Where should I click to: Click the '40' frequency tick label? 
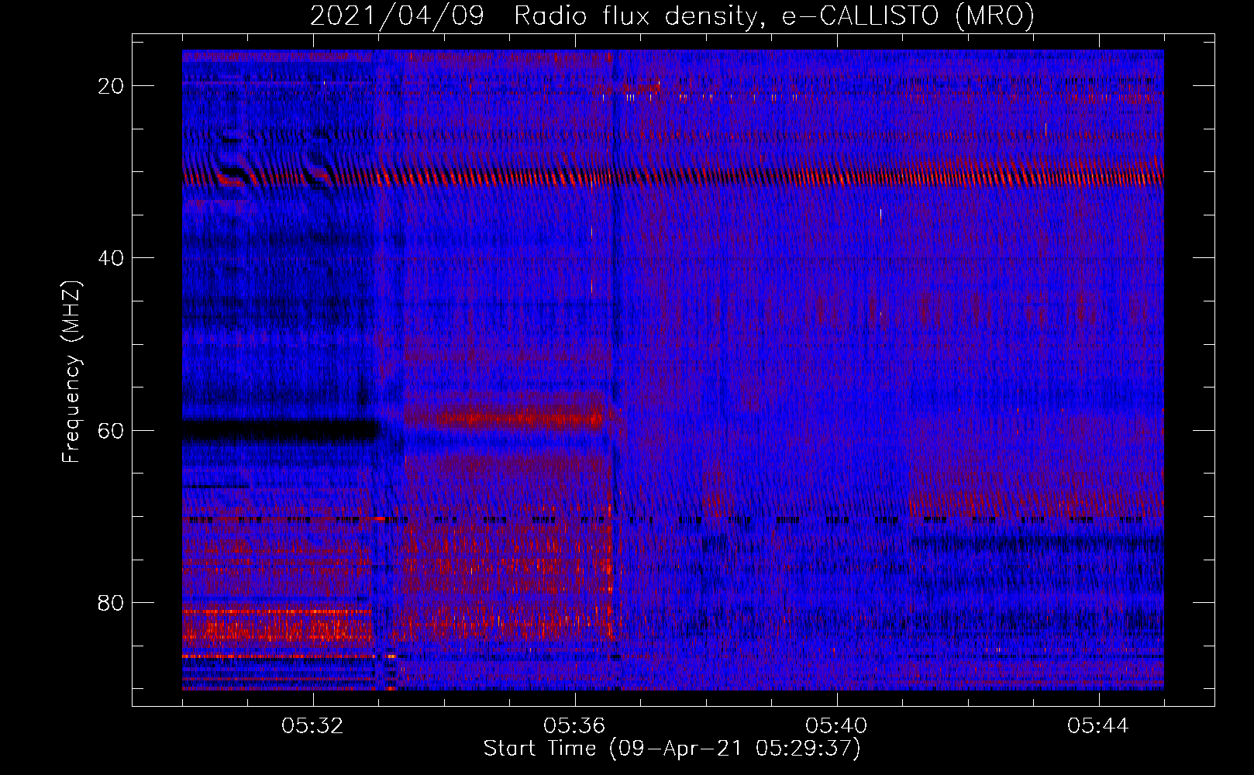pos(111,258)
